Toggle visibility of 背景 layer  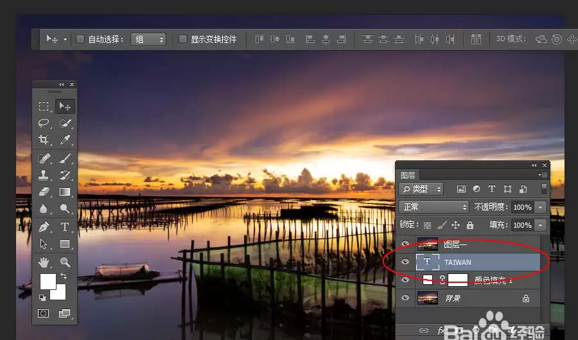point(405,298)
